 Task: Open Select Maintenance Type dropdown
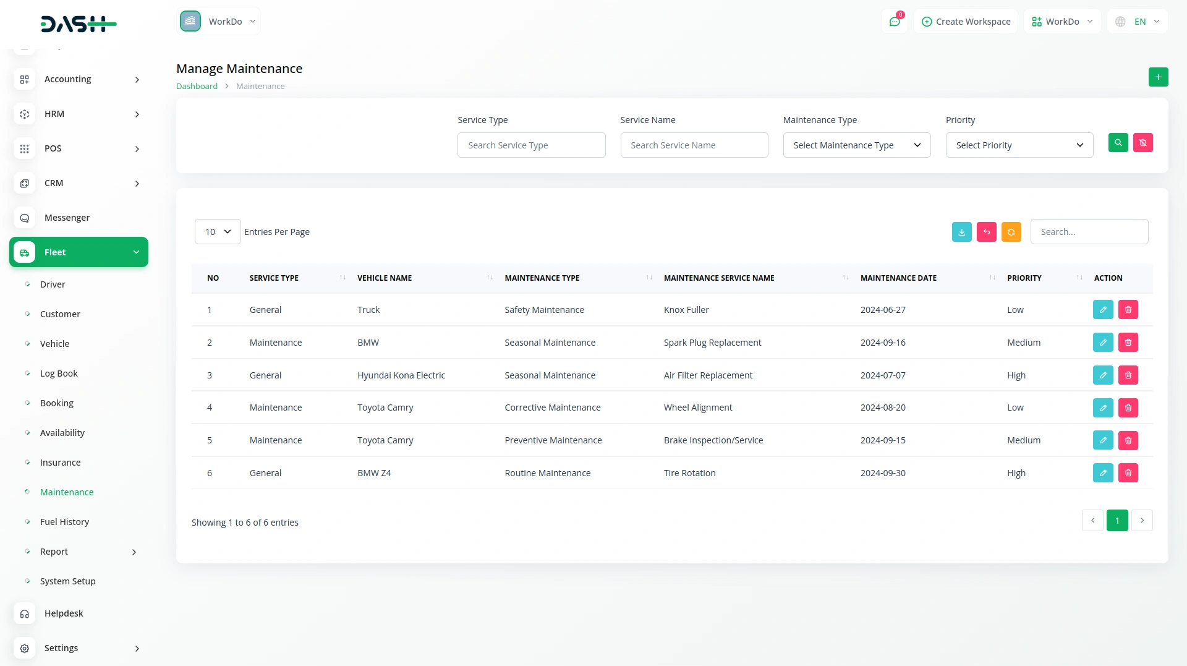(x=857, y=145)
